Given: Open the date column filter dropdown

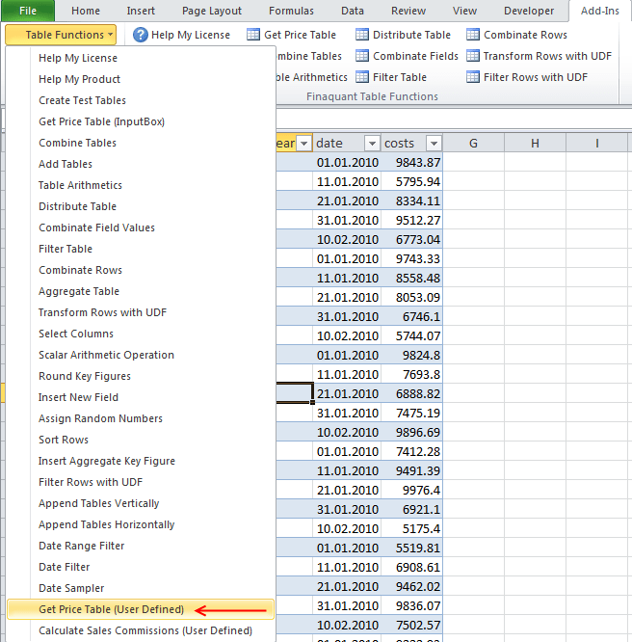Looking at the screenshot, I should click(x=372, y=144).
